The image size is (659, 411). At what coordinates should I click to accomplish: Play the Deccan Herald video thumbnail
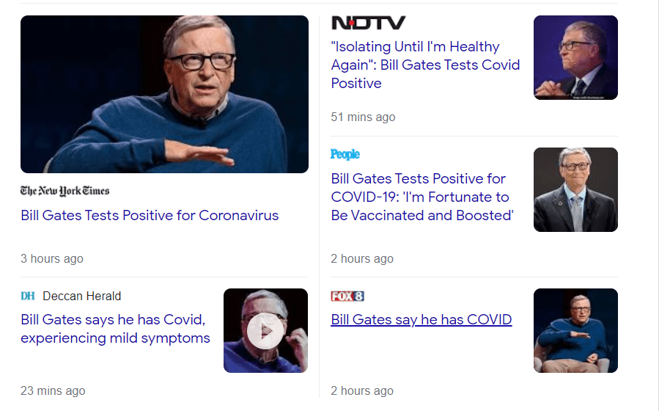tap(265, 331)
